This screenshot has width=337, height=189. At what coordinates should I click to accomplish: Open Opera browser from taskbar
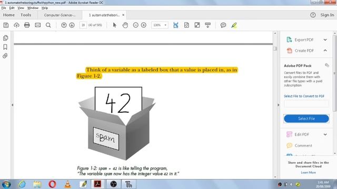pyautogui.click(x=52, y=184)
